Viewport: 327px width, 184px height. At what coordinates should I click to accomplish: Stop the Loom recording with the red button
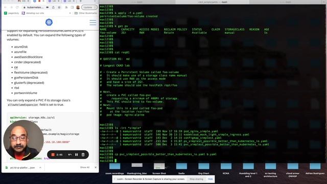pyautogui.click(x=53, y=154)
